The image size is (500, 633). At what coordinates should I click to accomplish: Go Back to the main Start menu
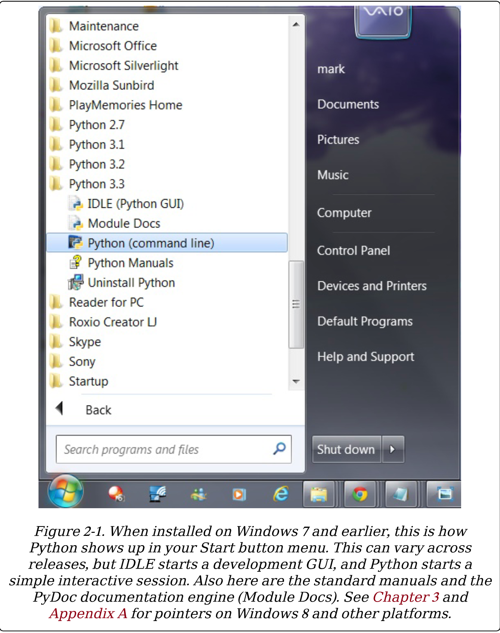(x=98, y=410)
